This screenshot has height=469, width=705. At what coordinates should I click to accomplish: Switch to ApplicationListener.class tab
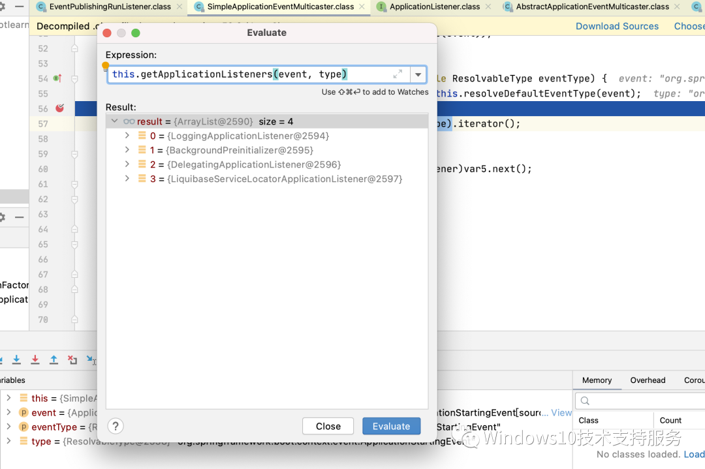tap(434, 7)
